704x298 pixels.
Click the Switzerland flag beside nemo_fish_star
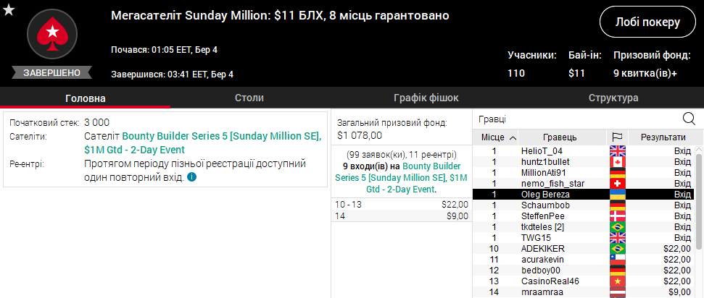(x=617, y=184)
